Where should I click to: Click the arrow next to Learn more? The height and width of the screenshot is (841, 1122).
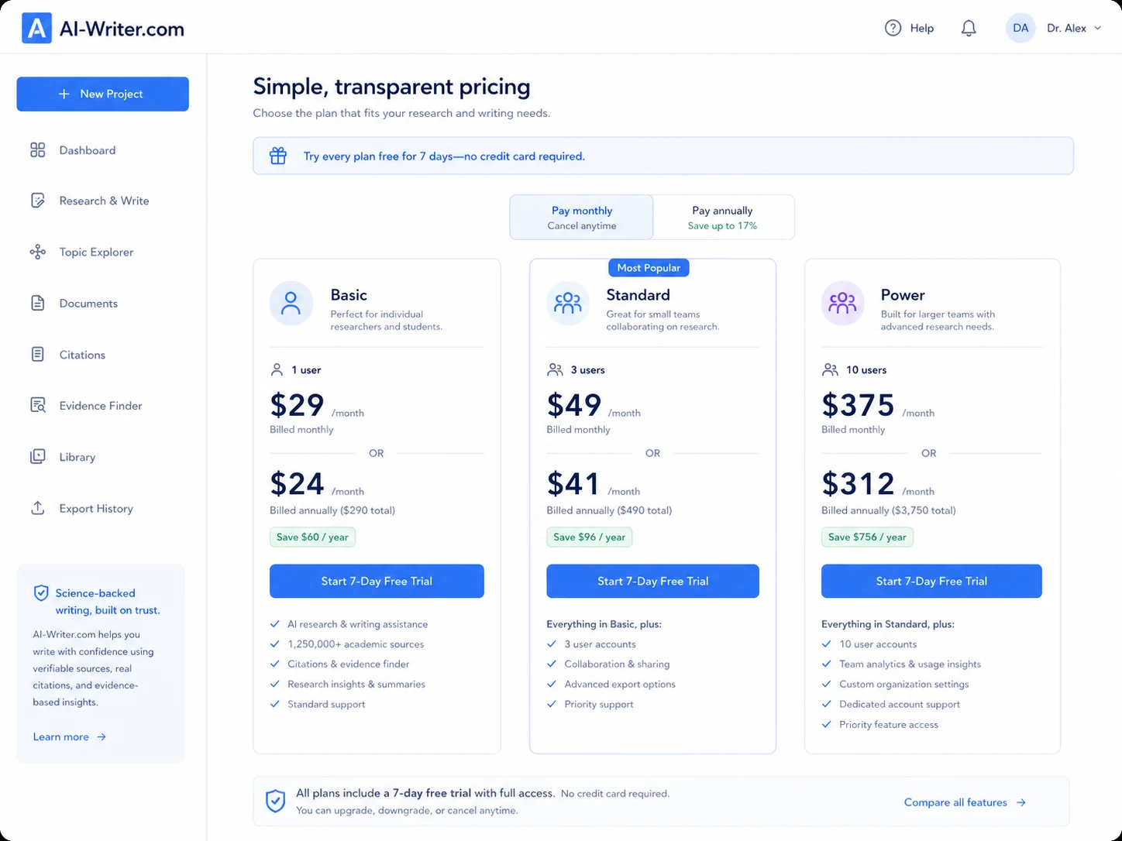click(x=102, y=736)
